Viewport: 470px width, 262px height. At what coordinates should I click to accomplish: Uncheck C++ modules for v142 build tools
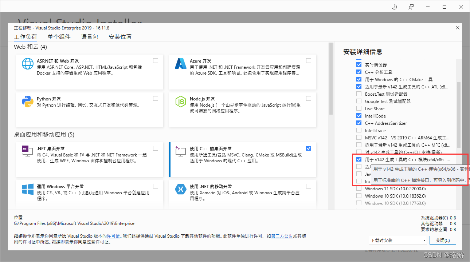pyautogui.click(x=359, y=159)
